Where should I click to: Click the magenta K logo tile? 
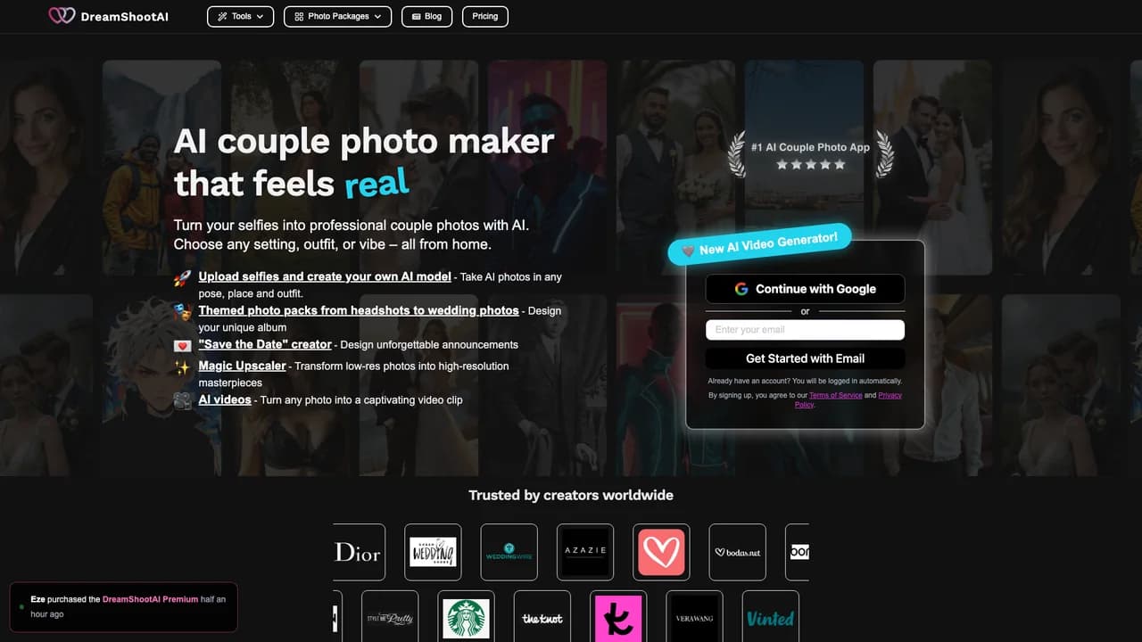tap(618, 617)
